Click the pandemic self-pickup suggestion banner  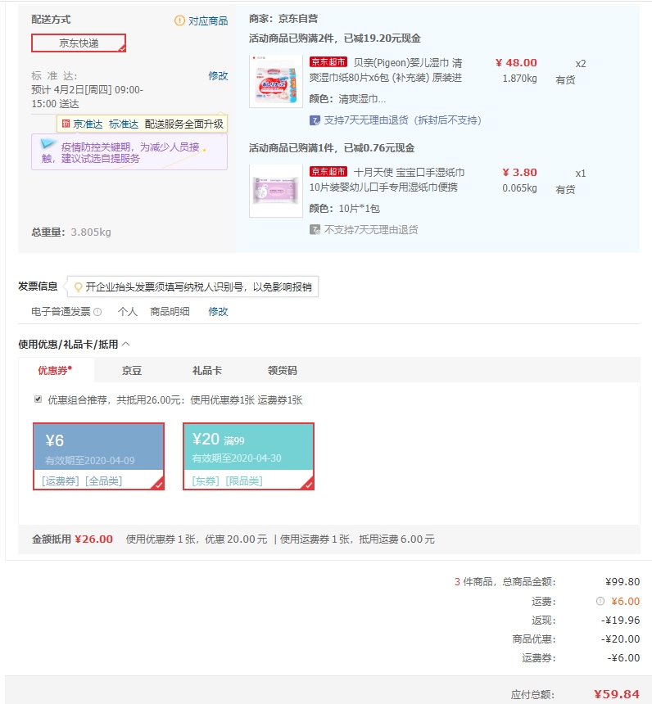point(129,152)
